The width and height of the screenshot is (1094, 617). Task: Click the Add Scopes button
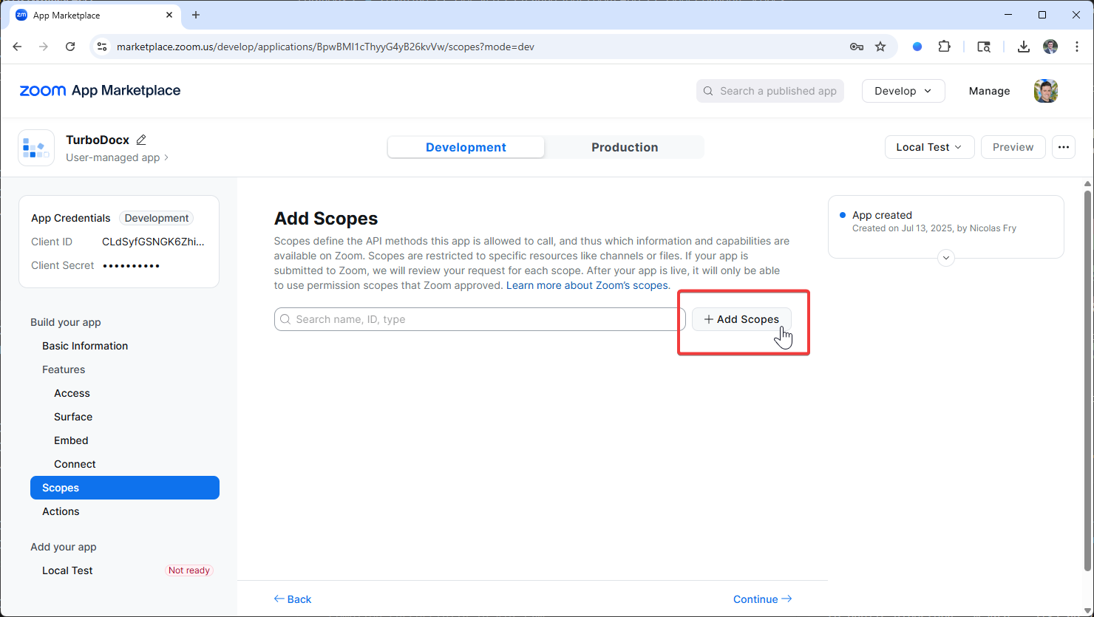click(741, 319)
